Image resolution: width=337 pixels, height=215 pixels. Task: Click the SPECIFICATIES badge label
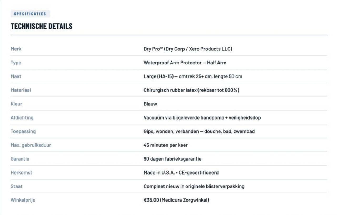(x=30, y=14)
